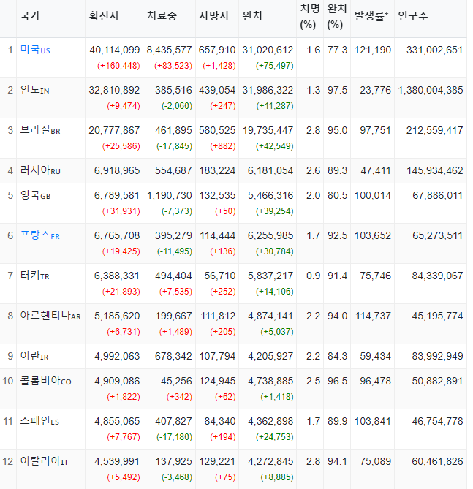Select the 콜롬비아 CO country name
The image size is (473, 489).
45,381
